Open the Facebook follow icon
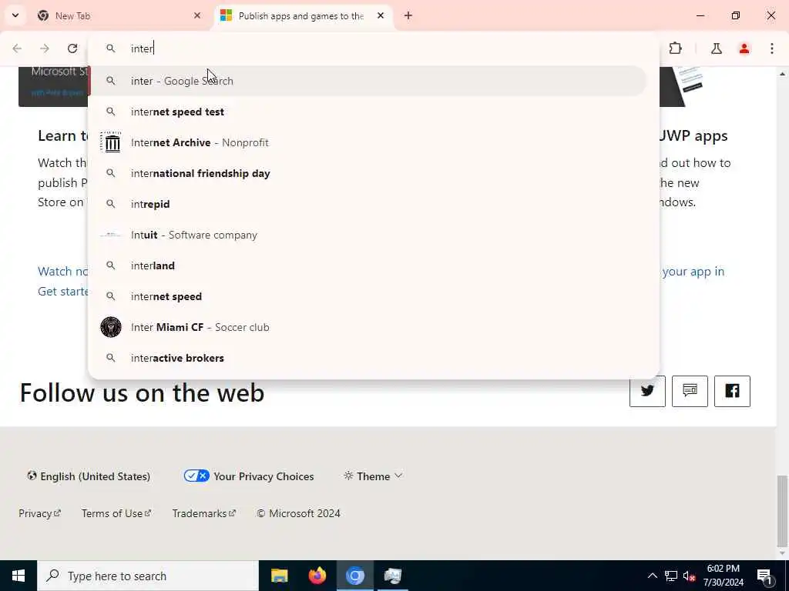The height and width of the screenshot is (591, 789). click(x=732, y=391)
